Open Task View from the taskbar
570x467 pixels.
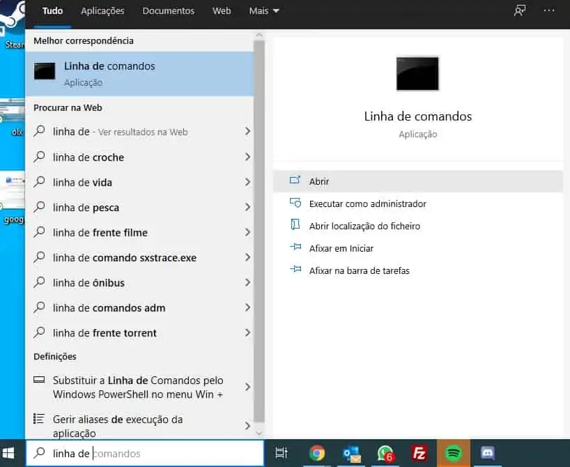pos(282,453)
